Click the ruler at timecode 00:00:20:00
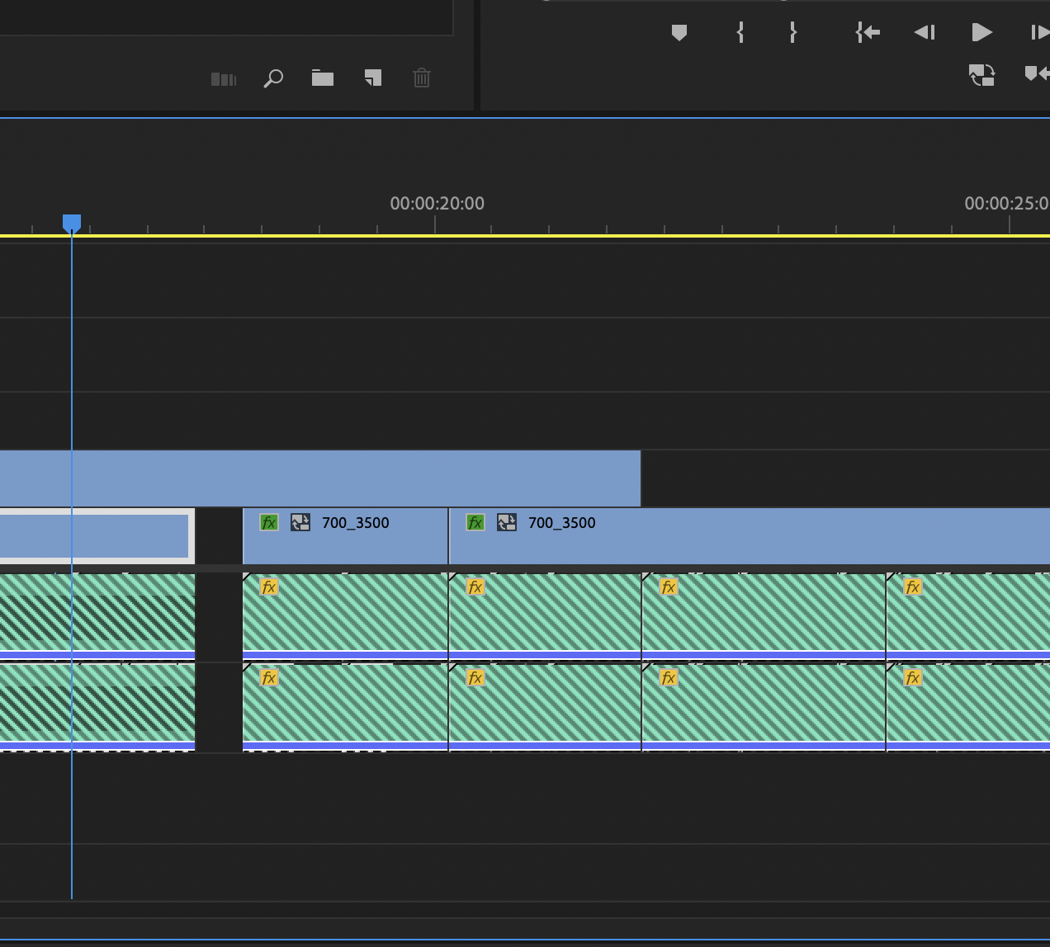The height and width of the screenshot is (947, 1050). [x=436, y=224]
